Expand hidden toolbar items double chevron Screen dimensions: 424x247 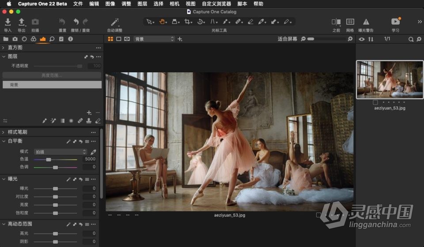[x=420, y=22]
